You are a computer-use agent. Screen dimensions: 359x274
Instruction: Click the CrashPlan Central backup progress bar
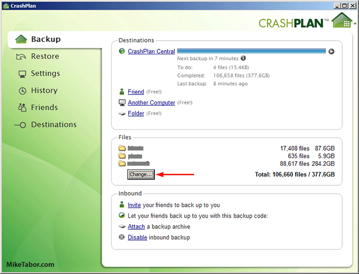tap(251, 51)
